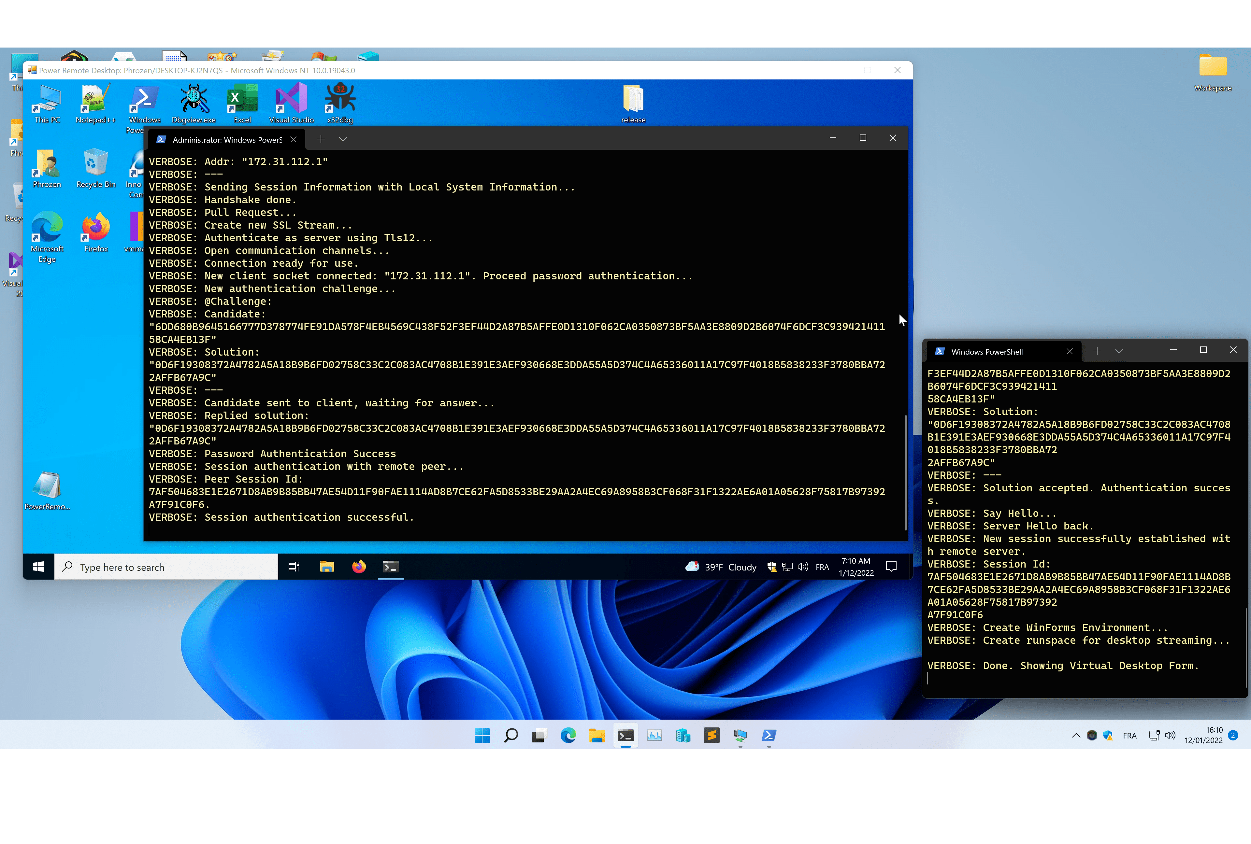Click 'Password Authentication Success' line
Screen dimensions: 1251x844
(272, 454)
